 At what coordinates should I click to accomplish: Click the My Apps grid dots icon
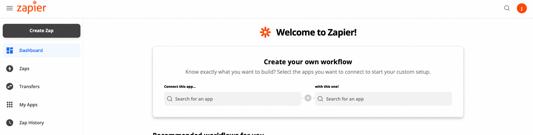(10, 105)
